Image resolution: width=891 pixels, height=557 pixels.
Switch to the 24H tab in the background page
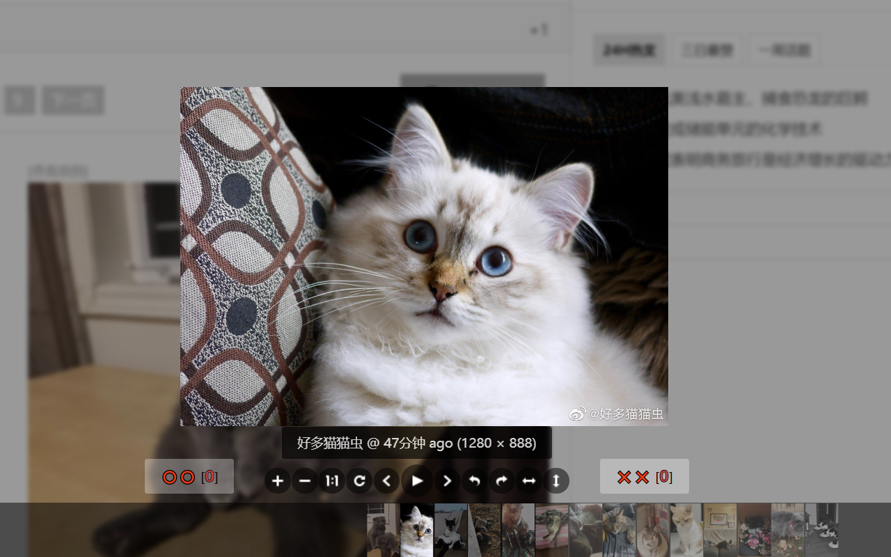point(629,50)
